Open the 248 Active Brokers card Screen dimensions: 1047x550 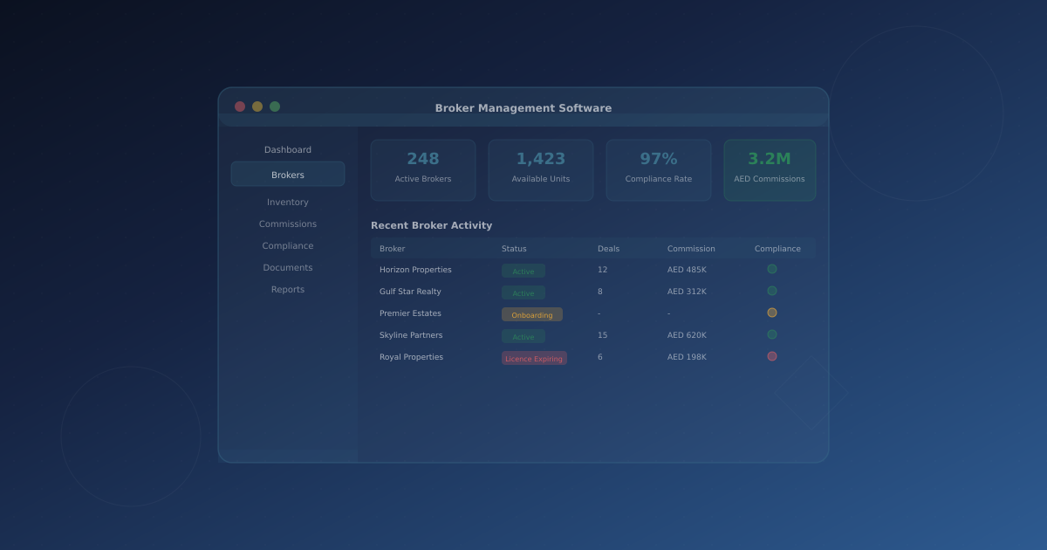(x=422, y=169)
